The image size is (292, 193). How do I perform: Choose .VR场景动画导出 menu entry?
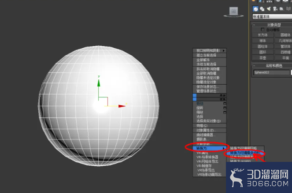[210, 175]
